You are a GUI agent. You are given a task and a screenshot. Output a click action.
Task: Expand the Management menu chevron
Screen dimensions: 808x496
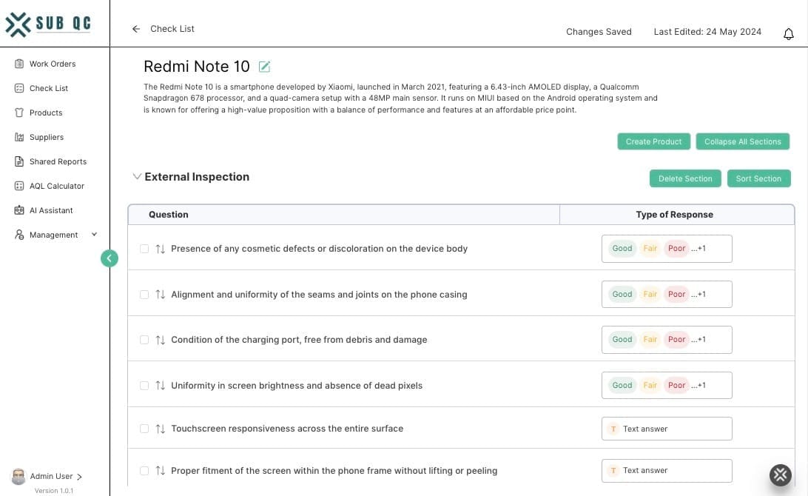(94, 235)
